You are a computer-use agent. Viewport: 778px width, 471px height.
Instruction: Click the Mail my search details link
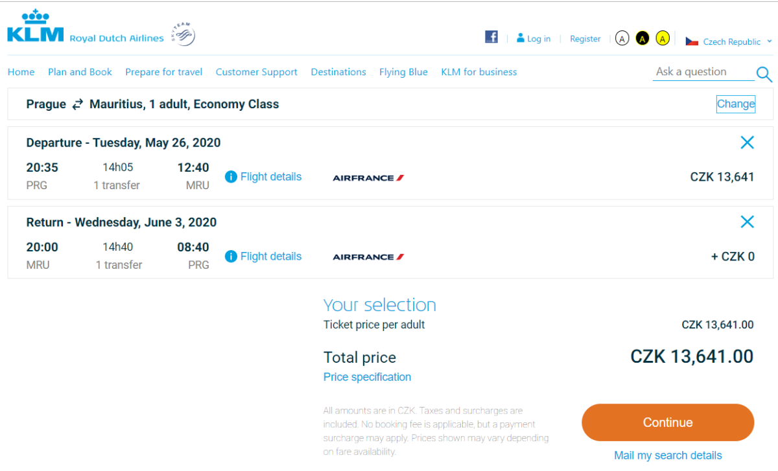tap(668, 455)
